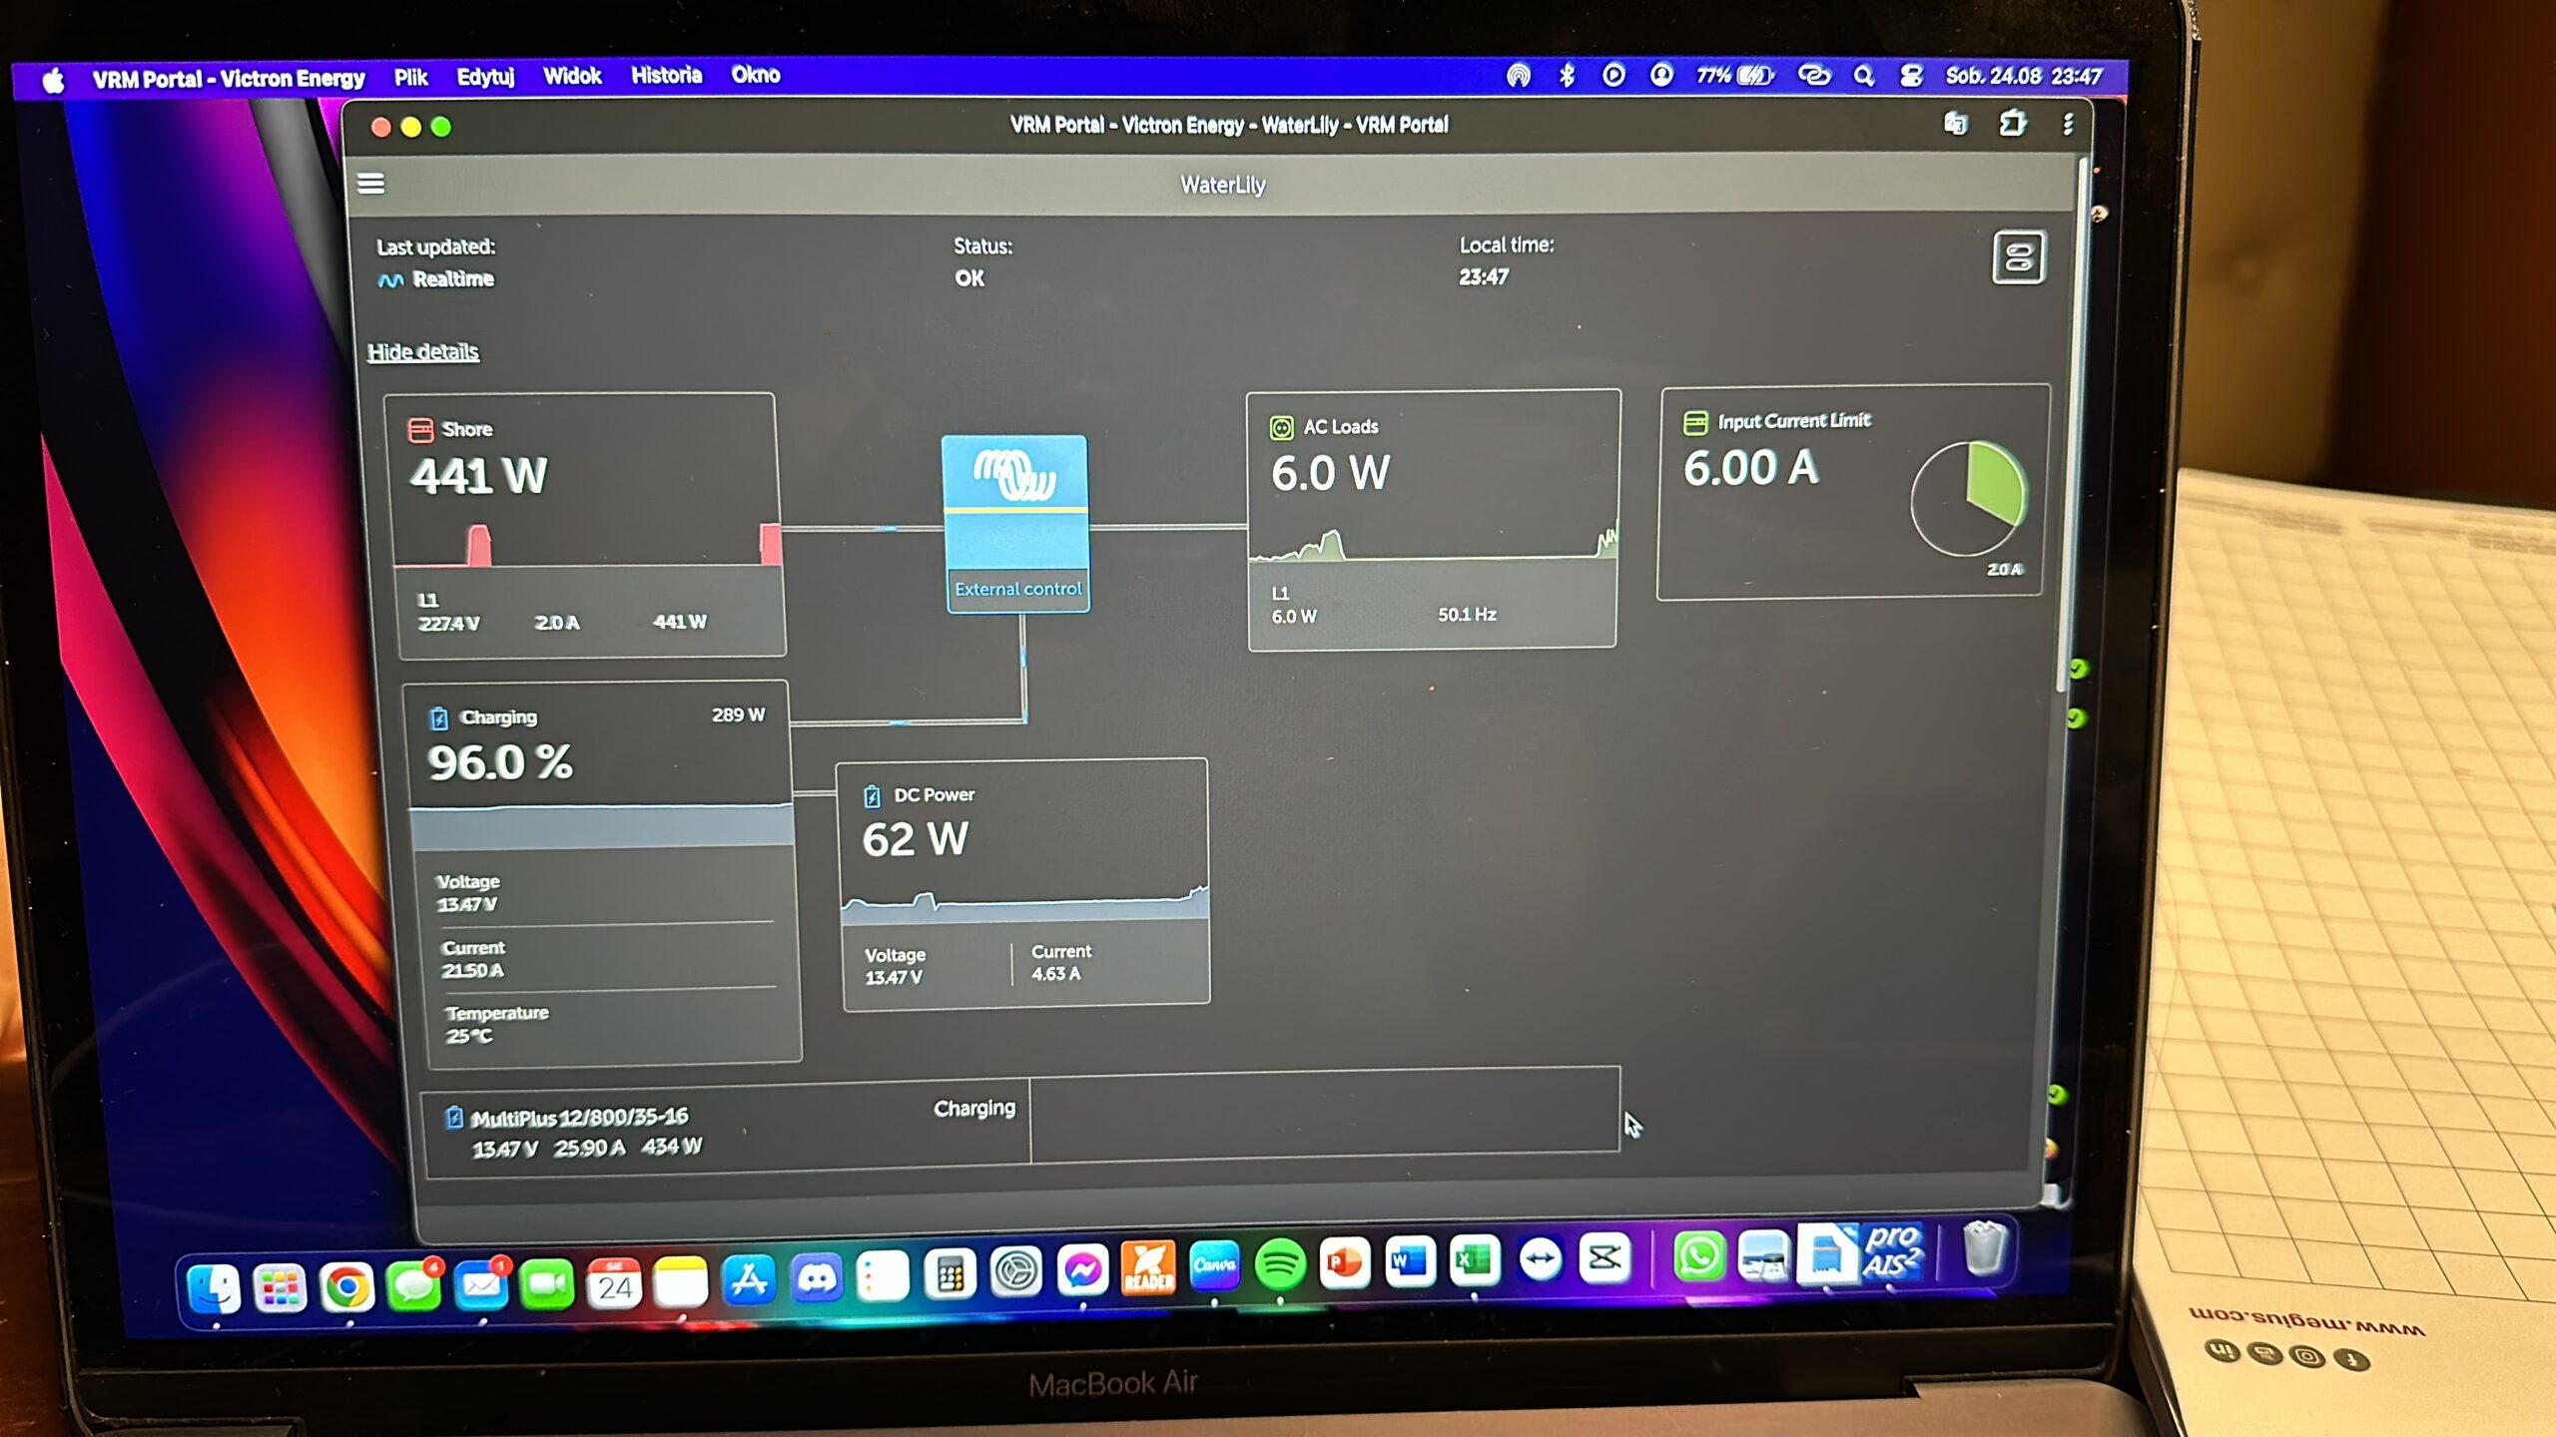Open the translate page icon in title bar
Viewport: 2556px width, 1437px height.
pyautogui.click(x=1955, y=124)
